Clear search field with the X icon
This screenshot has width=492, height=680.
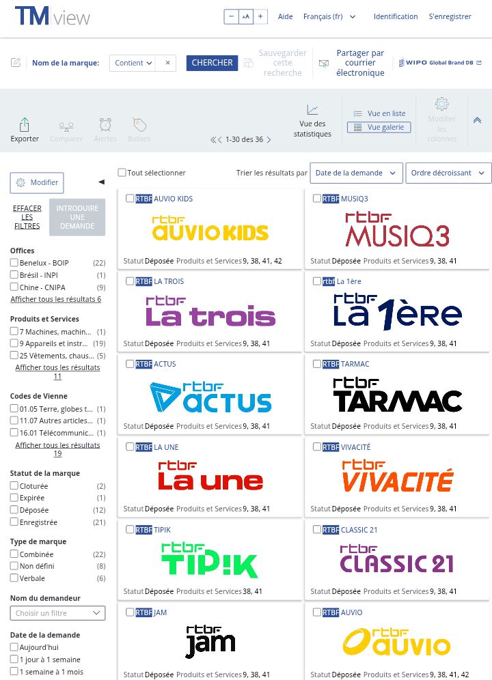167,63
